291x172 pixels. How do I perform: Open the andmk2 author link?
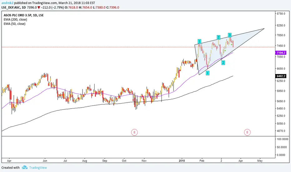[x=7, y=3]
